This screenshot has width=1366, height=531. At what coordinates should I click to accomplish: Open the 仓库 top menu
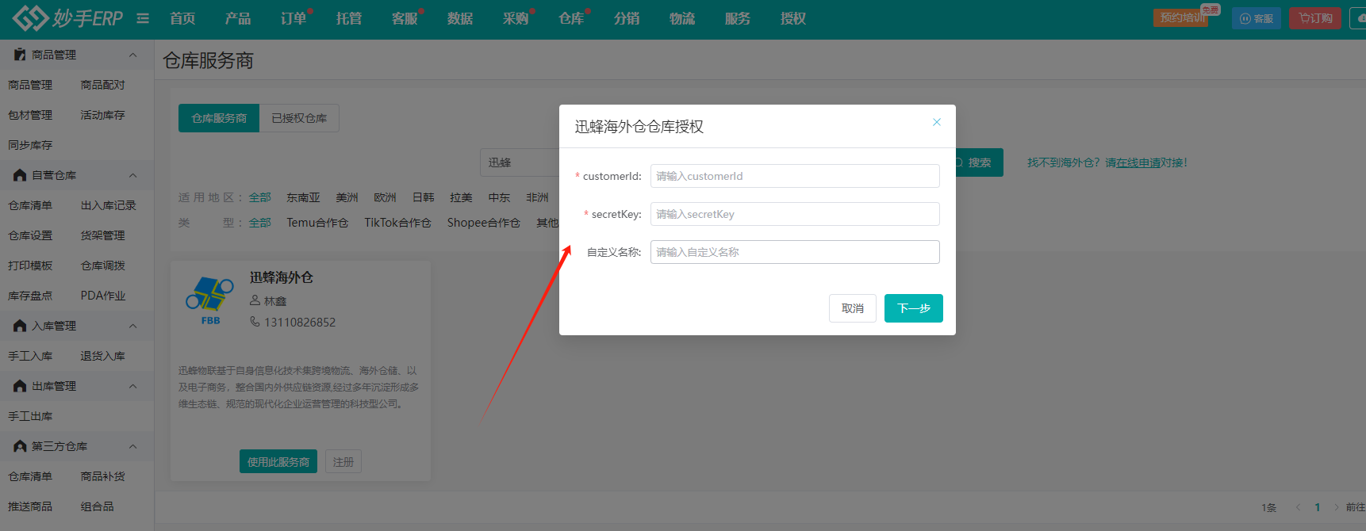click(571, 18)
